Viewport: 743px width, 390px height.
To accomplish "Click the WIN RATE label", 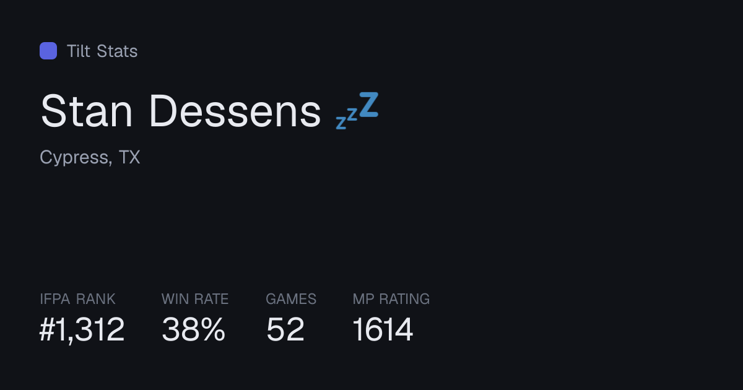I will (195, 299).
